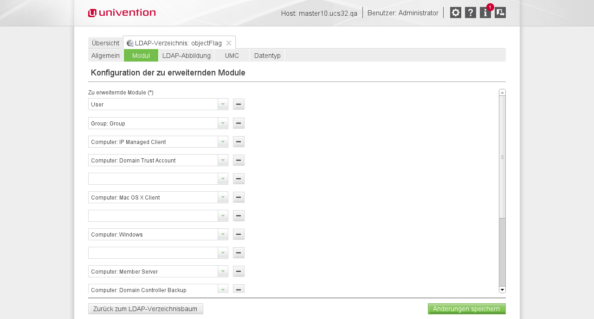Click the logout icon in header
Image resolution: width=594 pixels, height=319 pixels.
coord(500,13)
